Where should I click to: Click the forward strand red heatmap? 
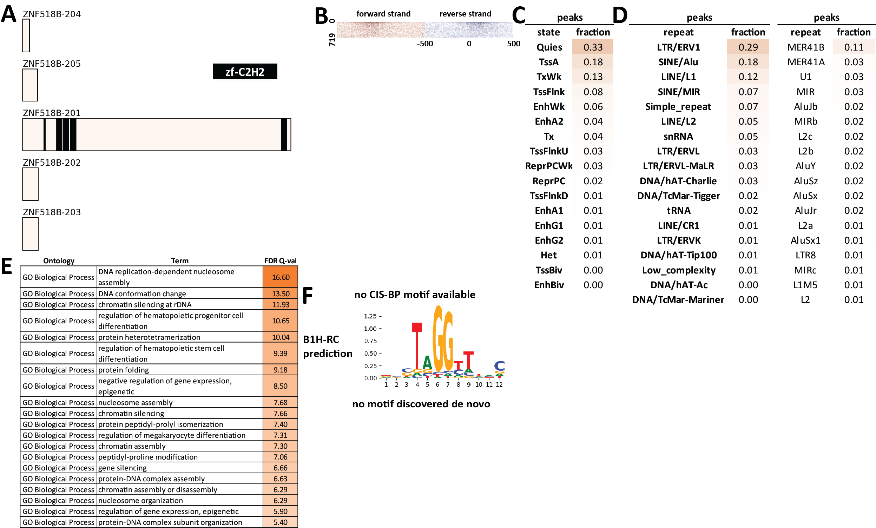380,29
